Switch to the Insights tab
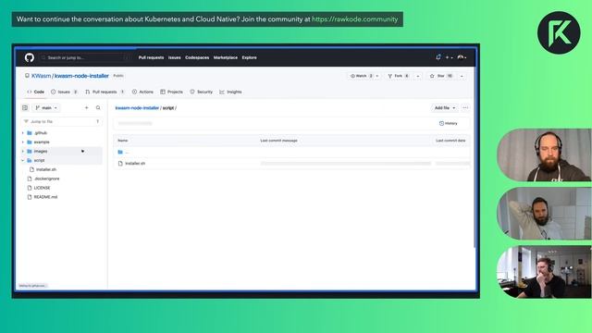Screen dimensions: 592x333 pyautogui.click(x=230, y=92)
